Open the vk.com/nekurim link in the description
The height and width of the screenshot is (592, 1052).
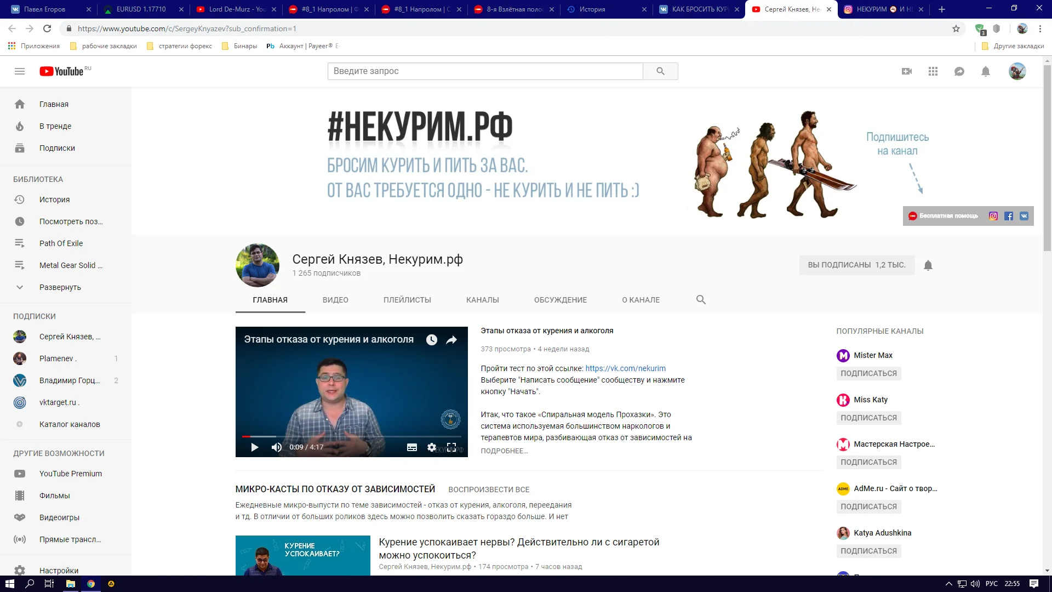point(625,368)
